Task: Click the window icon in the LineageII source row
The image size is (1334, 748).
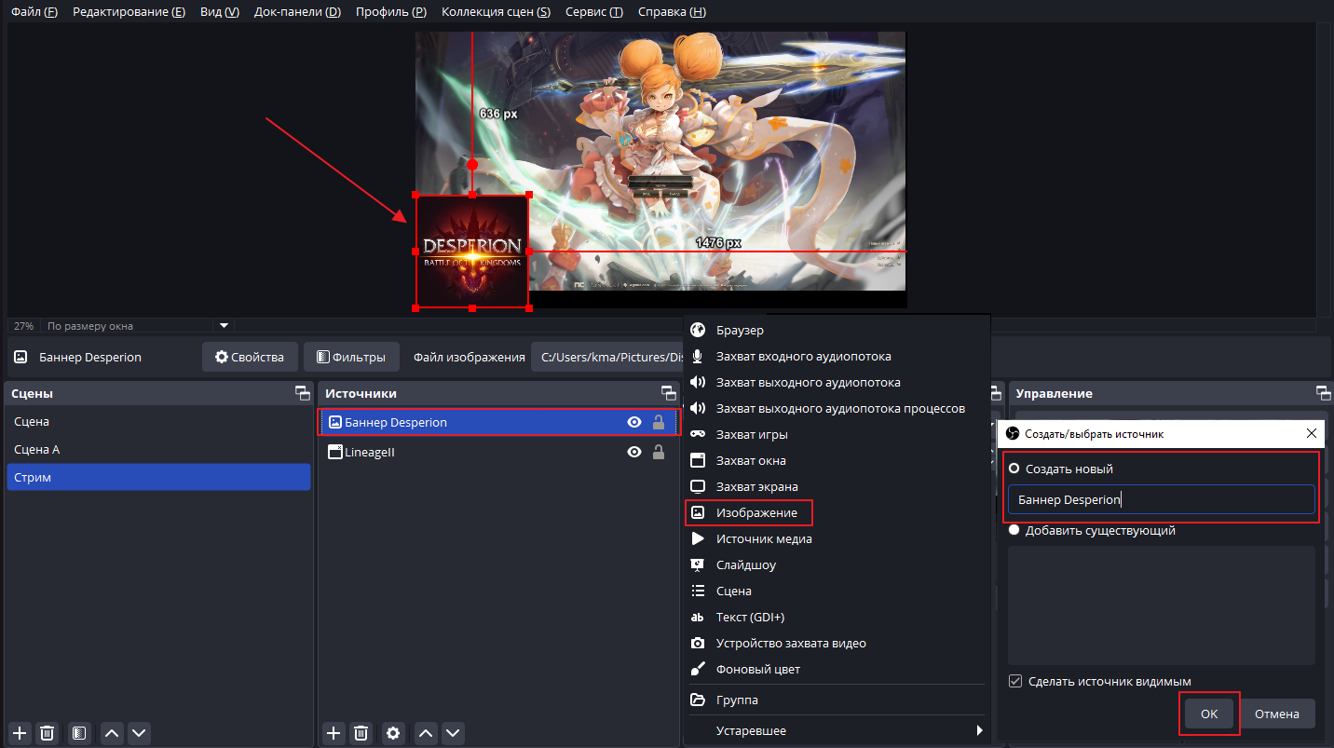Action: 335,452
